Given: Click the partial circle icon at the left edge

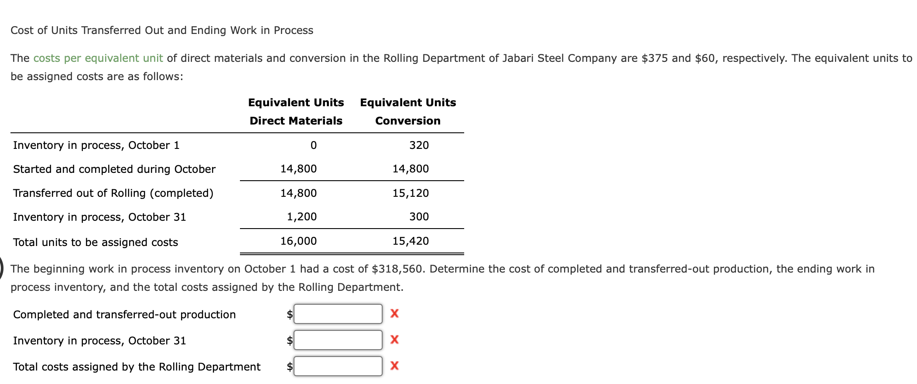Looking at the screenshot, I should [2, 269].
